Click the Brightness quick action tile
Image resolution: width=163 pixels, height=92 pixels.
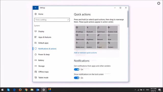coord(91,37)
